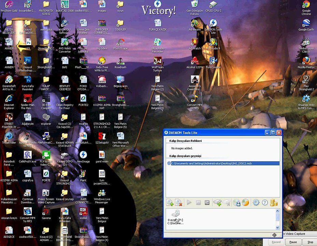Open Clean Registry for Free shortcut
The image size is (317, 246).
tap(65, 102)
